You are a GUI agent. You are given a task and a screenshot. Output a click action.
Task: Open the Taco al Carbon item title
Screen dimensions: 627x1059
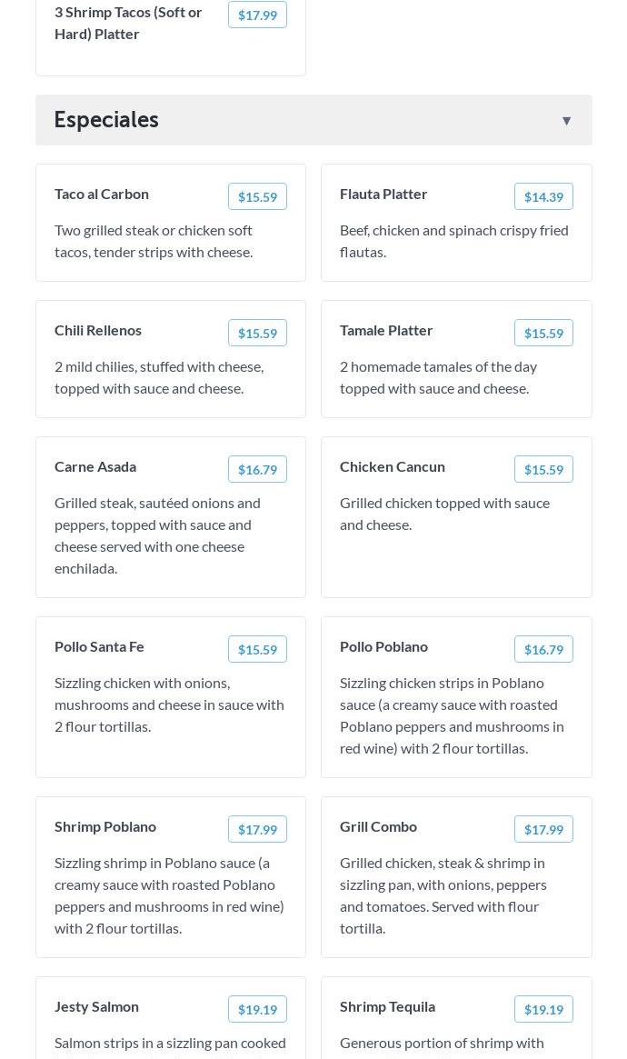point(102,194)
